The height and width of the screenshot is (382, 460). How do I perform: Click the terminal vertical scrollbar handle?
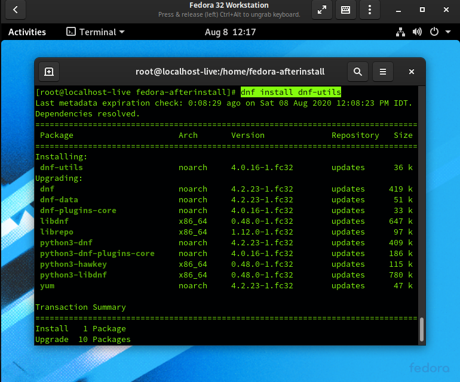tap(422, 329)
